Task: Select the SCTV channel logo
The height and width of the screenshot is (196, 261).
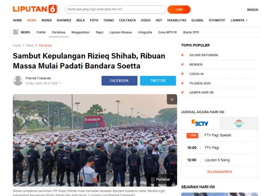Action: click(x=200, y=123)
